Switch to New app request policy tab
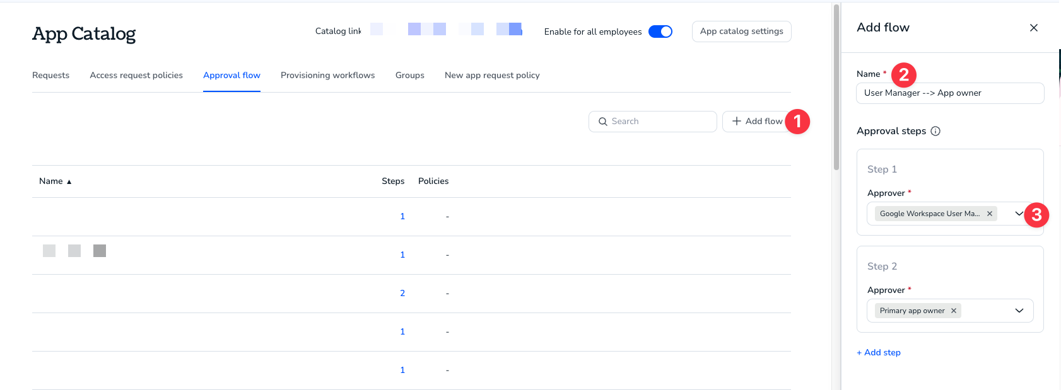This screenshot has width=1061, height=390. (492, 75)
